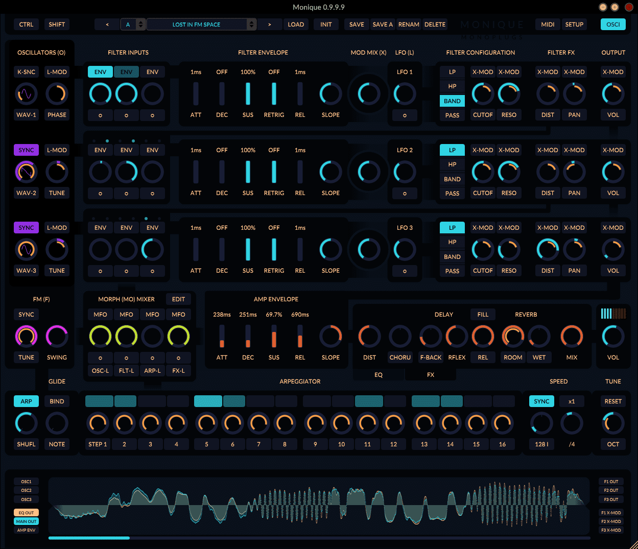This screenshot has width=638, height=549.
Task: Toggle SYNC for oscillator WAV-2
Action: 26,150
